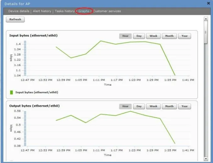This screenshot has width=213, height=163.
Task: Open the Device details tab
Action: pyautogui.click(x=19, y=11)
